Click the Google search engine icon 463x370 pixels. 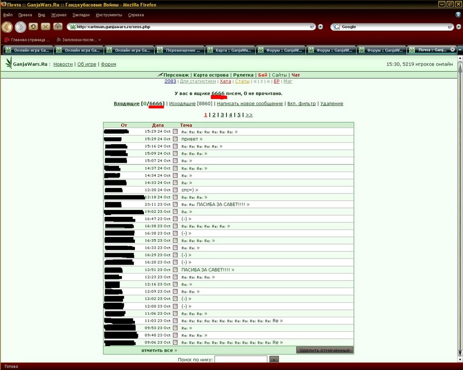click(x=337, y=27)
